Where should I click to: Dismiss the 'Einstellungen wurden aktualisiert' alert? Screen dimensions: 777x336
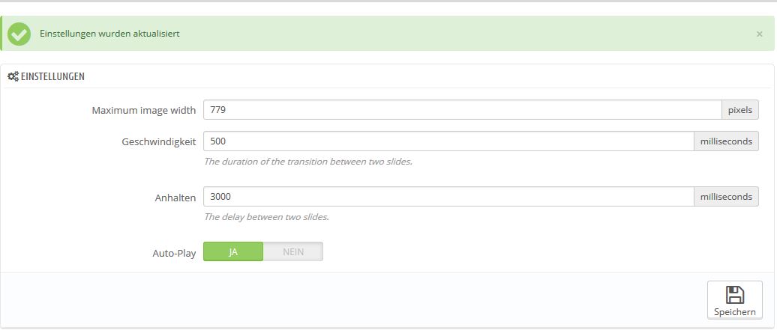759,34
